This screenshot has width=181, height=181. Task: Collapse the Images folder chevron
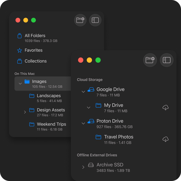[20, 83]
